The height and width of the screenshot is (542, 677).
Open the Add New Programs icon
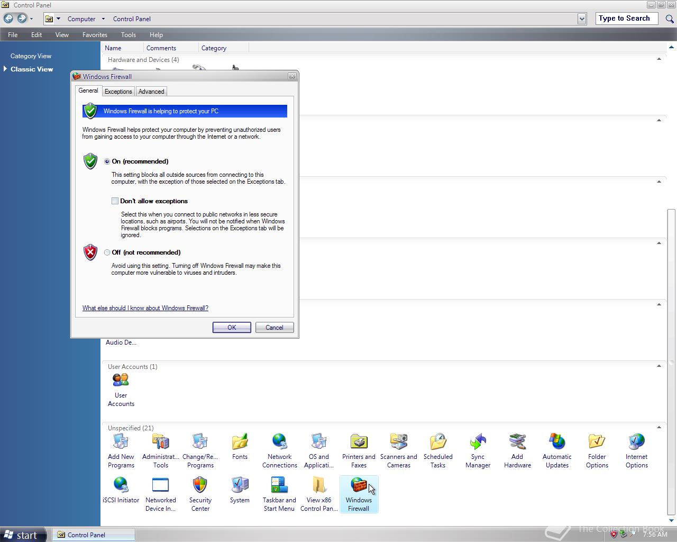point(121,451)
